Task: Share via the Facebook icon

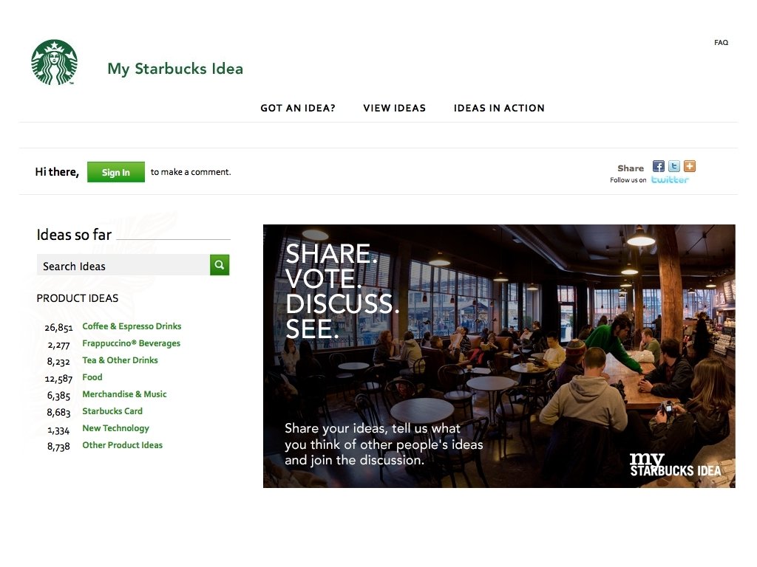Action: click(x=658, y=166)
